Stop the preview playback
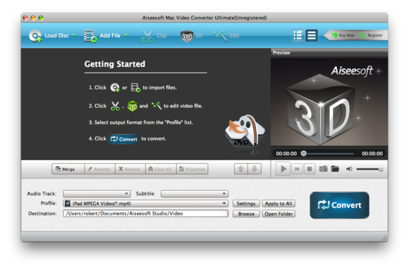409x271 pixels. pos(310,169)
